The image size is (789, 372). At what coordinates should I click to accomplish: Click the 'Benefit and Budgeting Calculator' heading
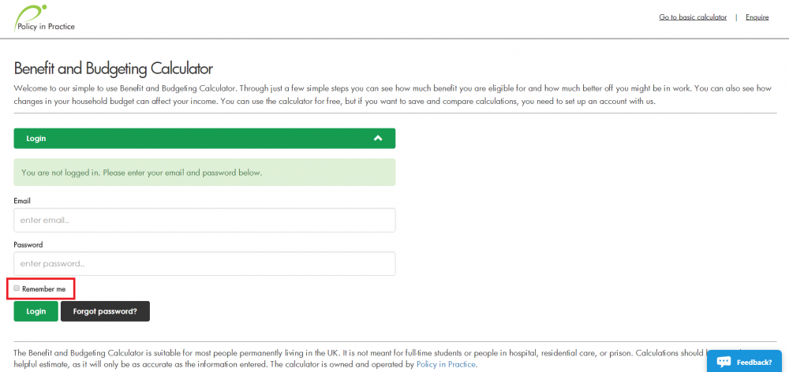pos(114,69)
